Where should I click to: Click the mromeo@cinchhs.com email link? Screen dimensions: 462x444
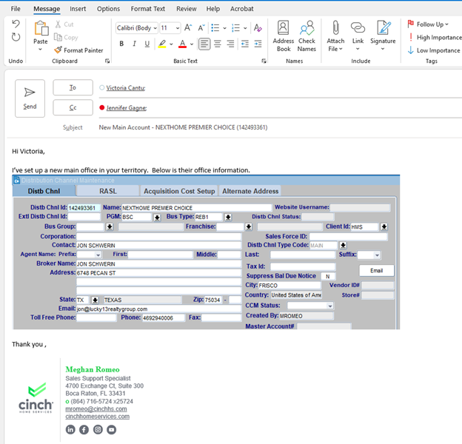coord(96,409)
